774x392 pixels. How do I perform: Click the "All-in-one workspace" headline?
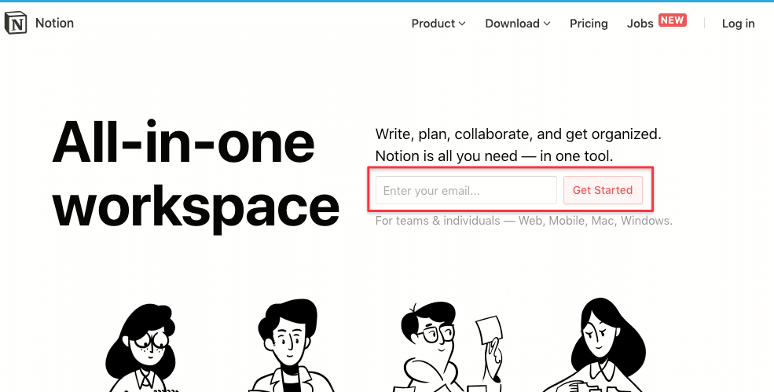(x=195, y=174)
